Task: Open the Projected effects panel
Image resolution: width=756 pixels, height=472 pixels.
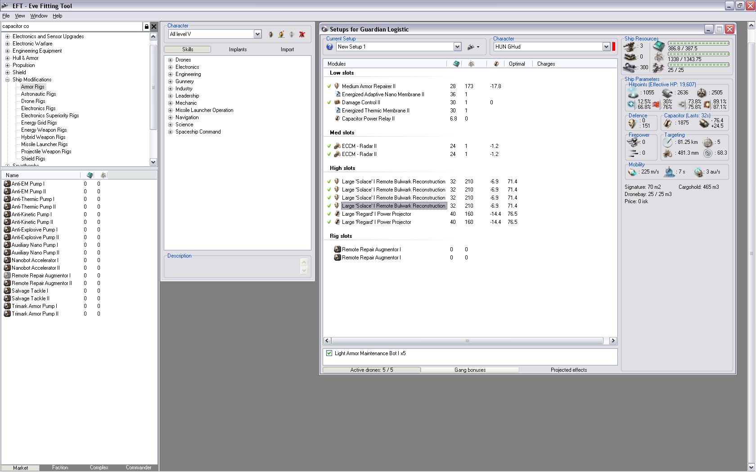Action: tap(569, 370)
